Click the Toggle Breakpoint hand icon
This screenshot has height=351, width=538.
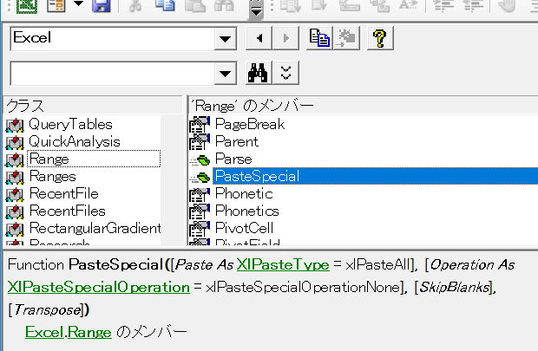click(x=507, y=5)
